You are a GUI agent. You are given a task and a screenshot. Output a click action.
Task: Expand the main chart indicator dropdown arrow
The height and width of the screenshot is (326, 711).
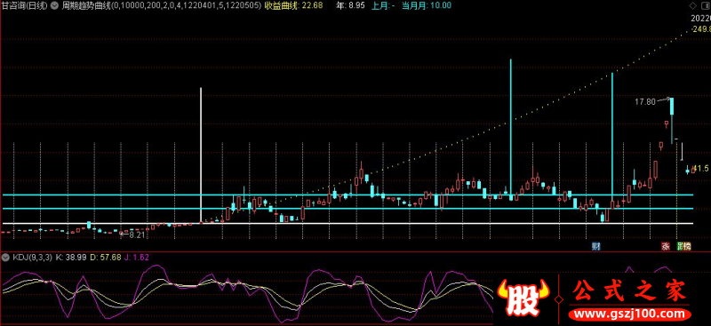[x=55, y=5]
